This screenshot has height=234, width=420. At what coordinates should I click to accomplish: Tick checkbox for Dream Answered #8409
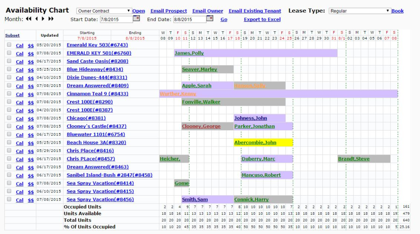click(x=9, y=85)
